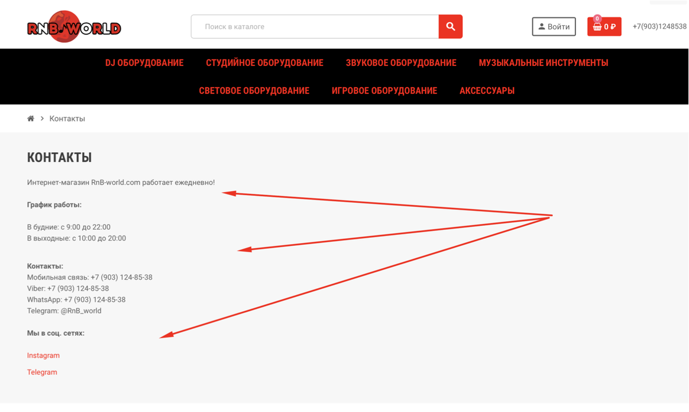Click the Telegram: @RnB_world line
The height and width of the screenshot is (412, 689).
[x=64, y=311]
